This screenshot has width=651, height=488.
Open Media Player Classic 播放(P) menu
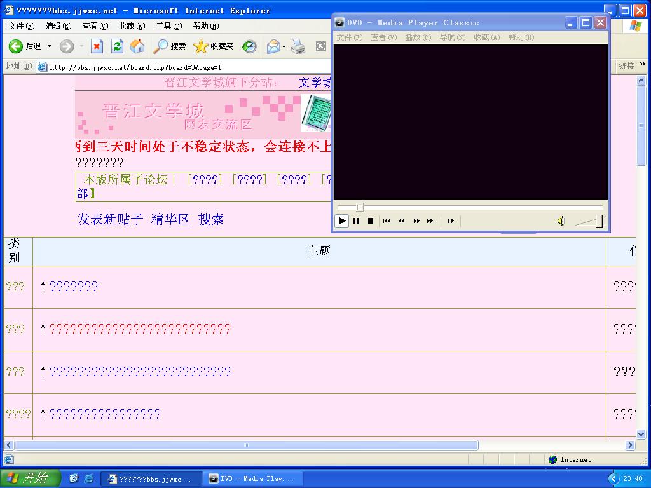[418, 37]
